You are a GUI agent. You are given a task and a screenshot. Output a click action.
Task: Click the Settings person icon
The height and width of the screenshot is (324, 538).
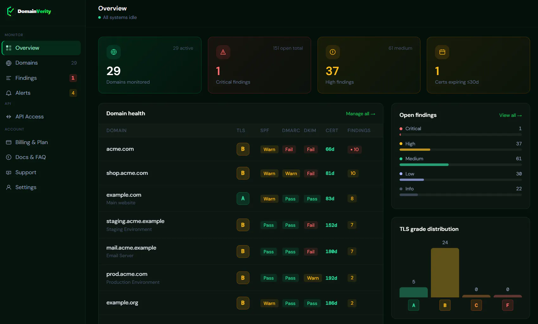[x=9, y=187]
